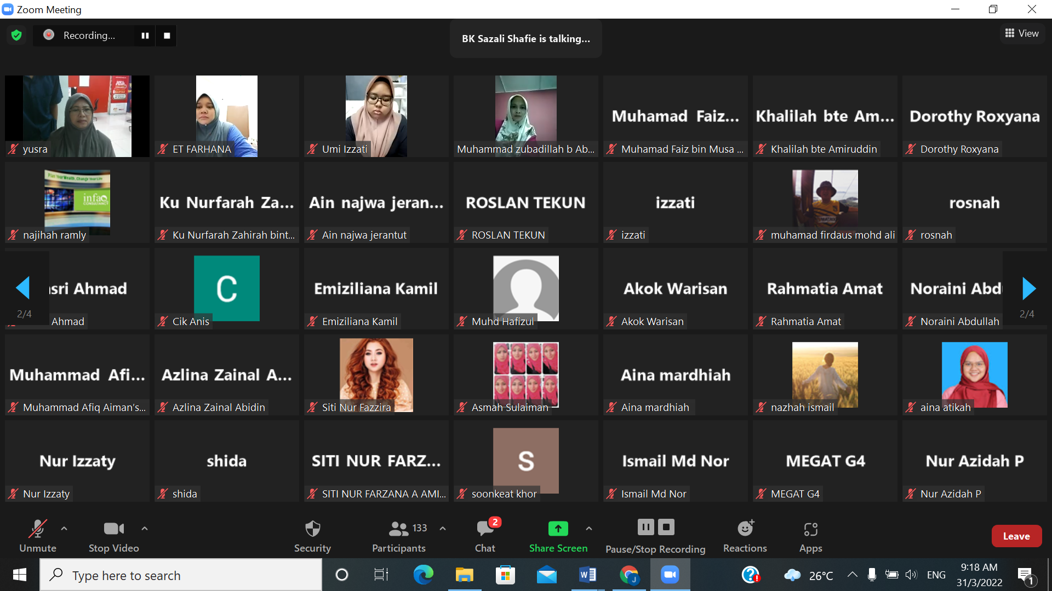The image size is (1052, 591).
Task: Open the View layout menu
Action: pyautogui.click(x=1022, y=33)
